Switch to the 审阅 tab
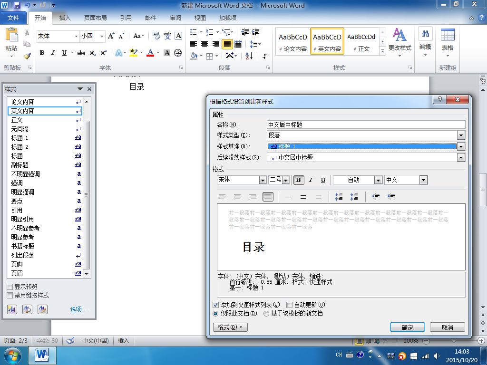 coord(175,18)
